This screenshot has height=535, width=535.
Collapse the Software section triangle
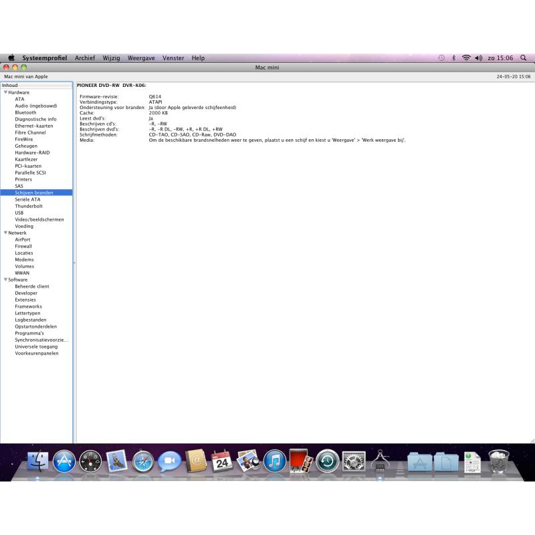(5, 279)
